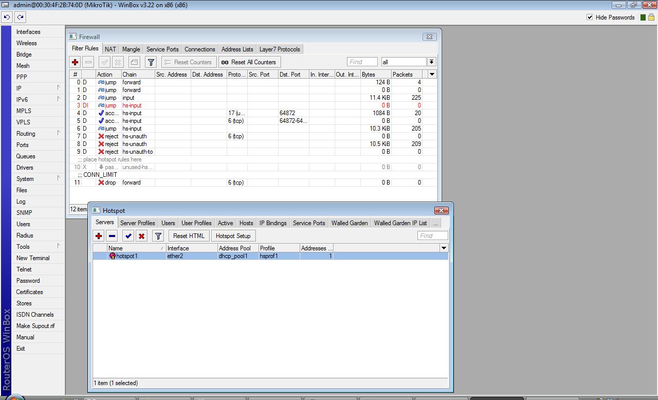Viewport: 658px width, 400px height.
Task: Click the padlock icon beside Hide Passwords
Action: (x=651, y=17)
